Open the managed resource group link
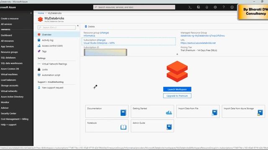Image resolution: width=268 pixels, height=150 pixels. (x=203, y=36)
